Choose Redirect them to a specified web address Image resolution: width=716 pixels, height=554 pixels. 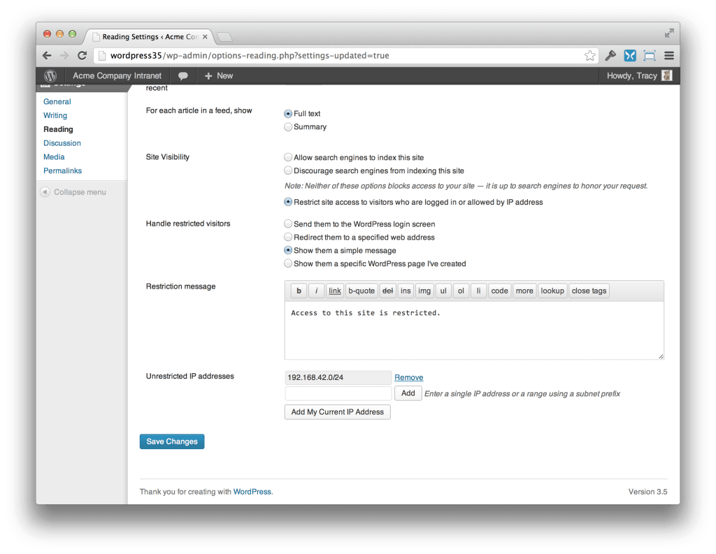click(x=288, y=237)
